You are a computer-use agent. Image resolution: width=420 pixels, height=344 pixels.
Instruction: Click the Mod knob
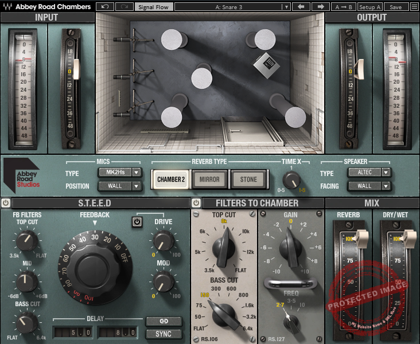coord(164,282)
